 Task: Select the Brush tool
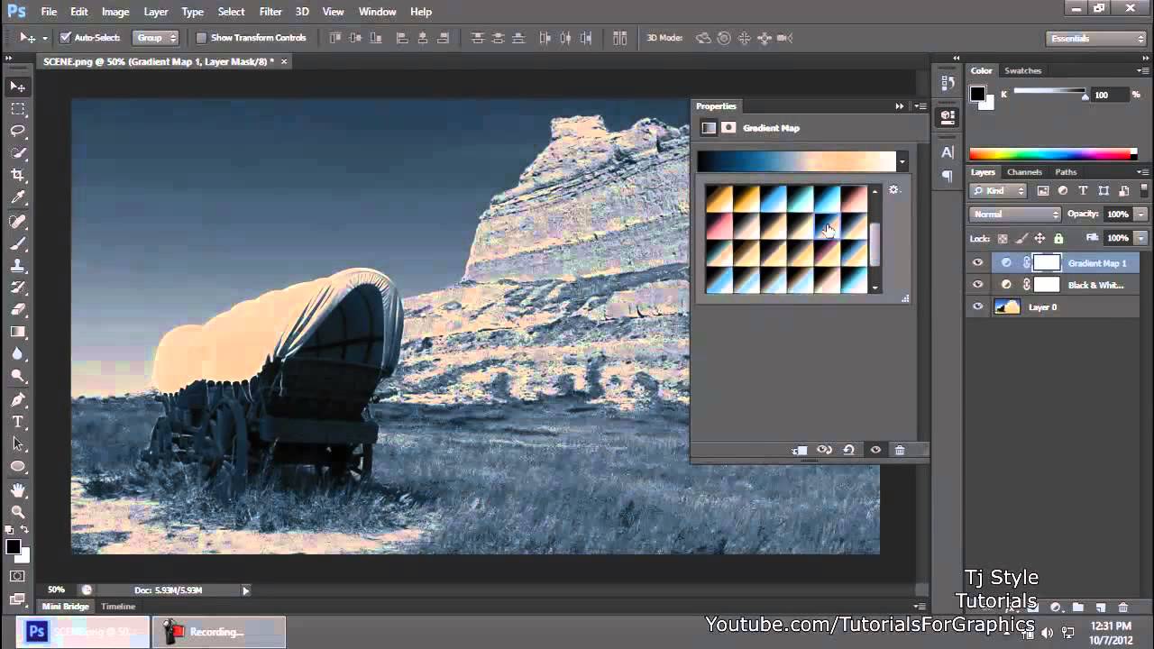pyautogui.click(x=18, y=243)
